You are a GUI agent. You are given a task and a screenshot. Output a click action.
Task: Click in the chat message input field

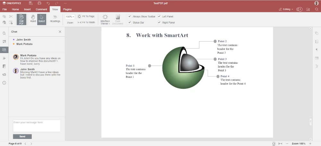tap(37, 126)
